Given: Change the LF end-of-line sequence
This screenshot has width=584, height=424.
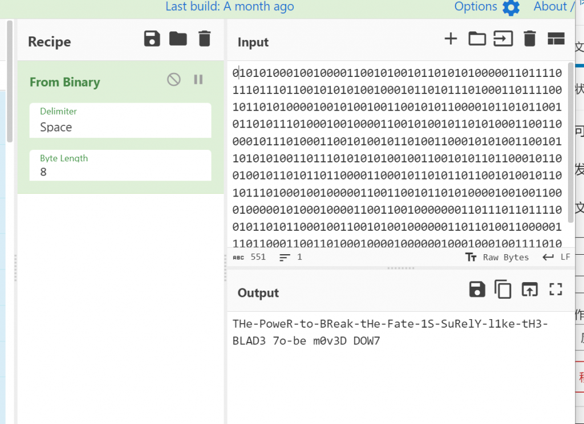Looking at the screenshot, I should pos(557,257).
